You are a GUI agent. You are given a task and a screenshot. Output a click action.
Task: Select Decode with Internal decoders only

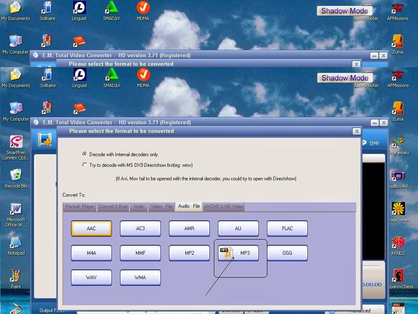(120, 154)
